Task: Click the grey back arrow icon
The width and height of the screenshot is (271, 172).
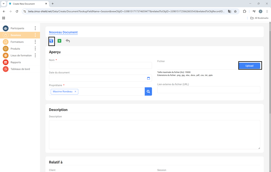Action: click(x=68, y=41)
